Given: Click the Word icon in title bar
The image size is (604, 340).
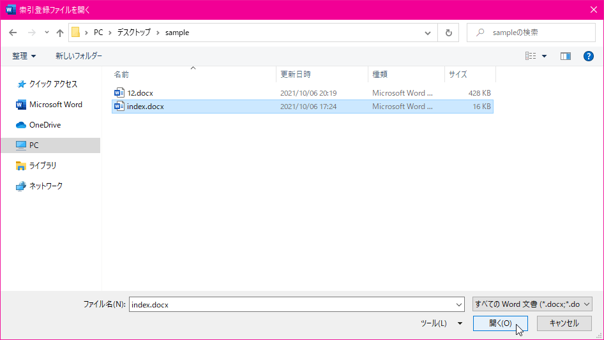Looking at the screenshot, I should pyautogui.click(x=11, y=10).
